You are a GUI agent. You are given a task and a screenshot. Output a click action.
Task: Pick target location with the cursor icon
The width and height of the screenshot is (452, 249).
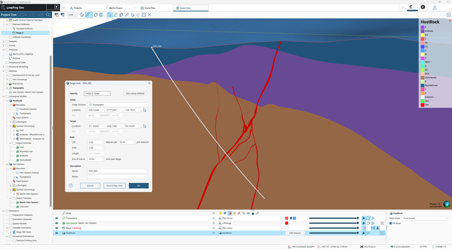tap(145, 126)
